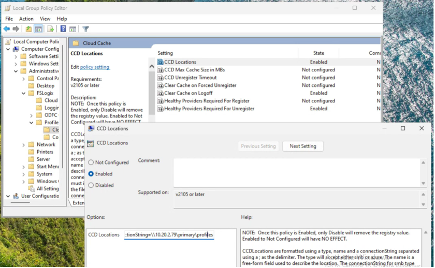This screenshot has width=435, height=268.
Task: Select the Disabled radio button
Action: tap(91, 185)
